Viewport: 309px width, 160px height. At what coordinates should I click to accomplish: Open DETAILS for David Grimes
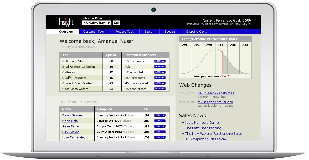[x=160, y=115]
